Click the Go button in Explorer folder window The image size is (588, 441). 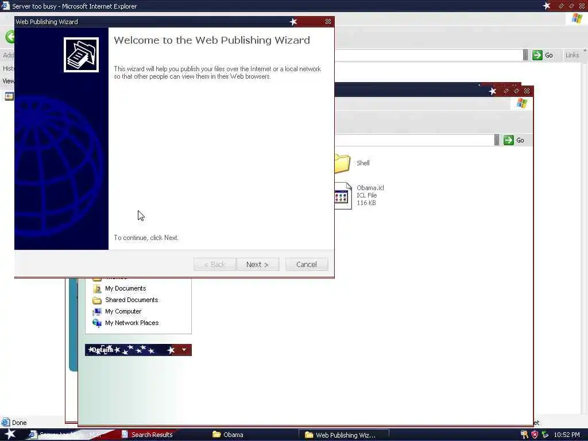514,140
